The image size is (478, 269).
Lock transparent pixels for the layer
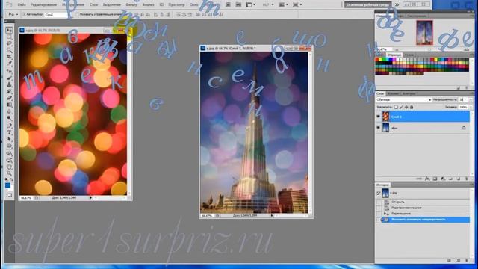[x=396, y=107]
